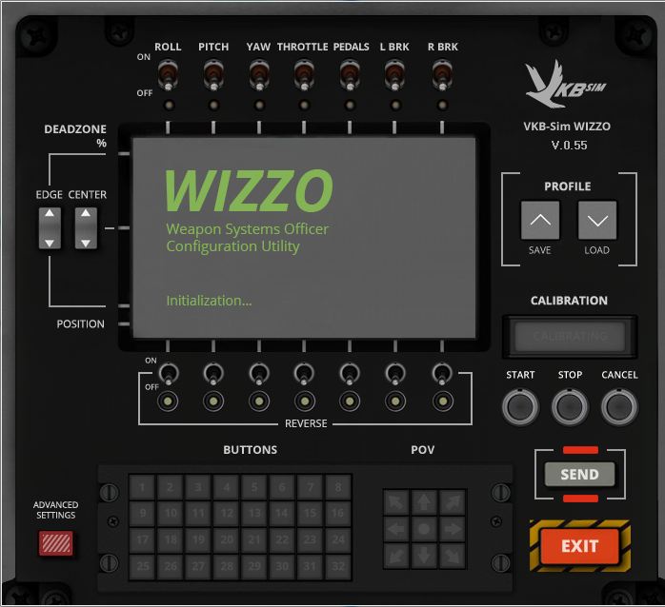Click the POV center dot

424,529
